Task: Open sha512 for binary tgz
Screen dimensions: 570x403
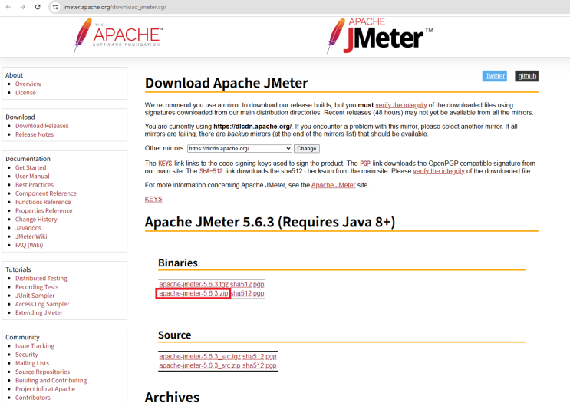Action: click(241, 285)
